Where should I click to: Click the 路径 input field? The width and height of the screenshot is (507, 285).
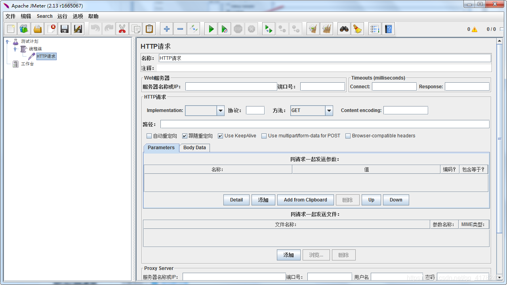[x=325, y=124]
